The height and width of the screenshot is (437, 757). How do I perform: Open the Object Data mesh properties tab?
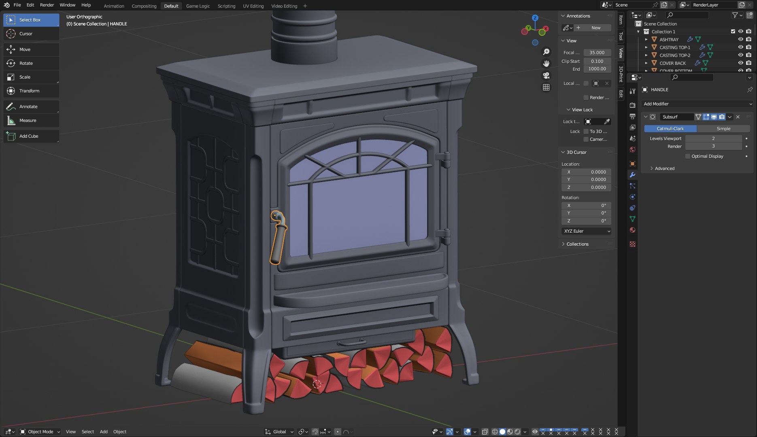[x=632, y=219]
